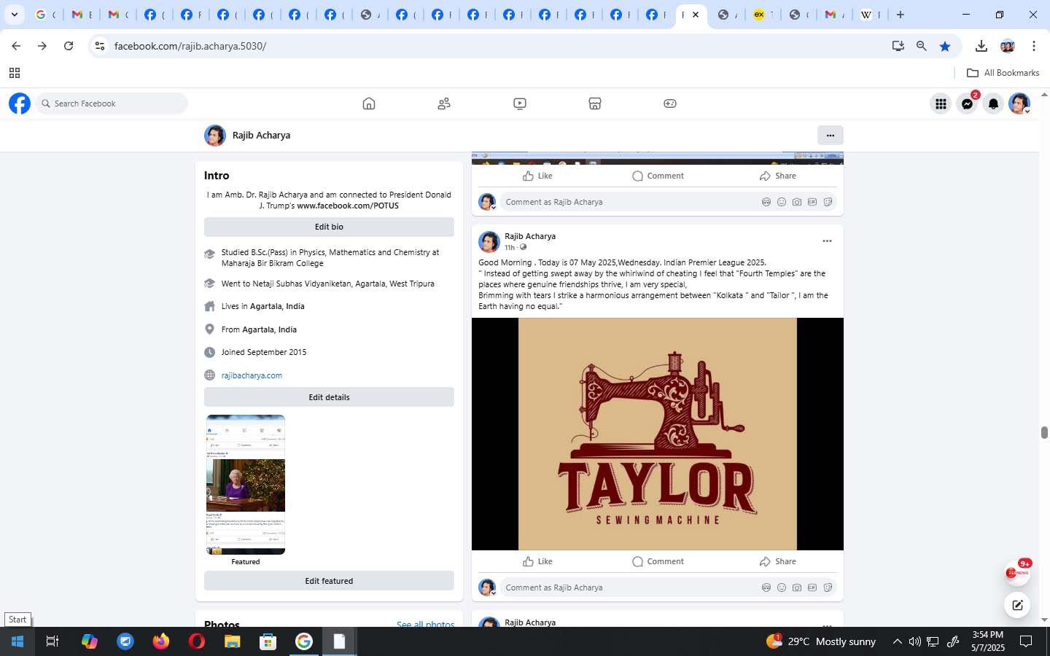Open Messenger with 2 notifications
This screenshot has height=656, width=1050.
967,104
